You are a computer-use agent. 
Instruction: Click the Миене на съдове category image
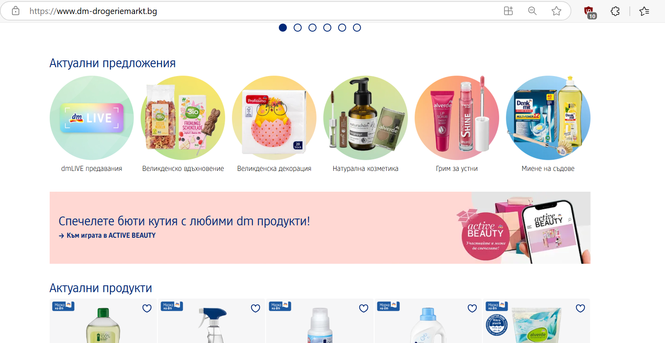click(548, 118)
